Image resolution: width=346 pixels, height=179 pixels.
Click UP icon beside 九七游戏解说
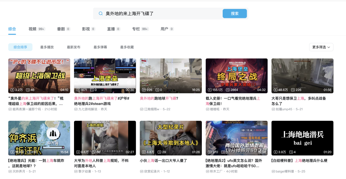tap(76, 109)
